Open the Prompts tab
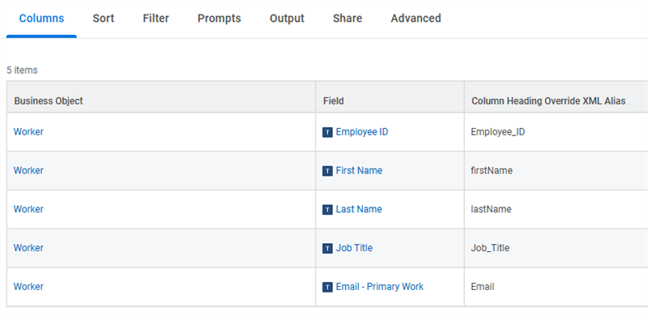 click(219, 19)
